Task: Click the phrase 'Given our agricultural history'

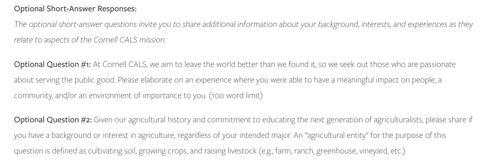Action: (x=142, y=119)
